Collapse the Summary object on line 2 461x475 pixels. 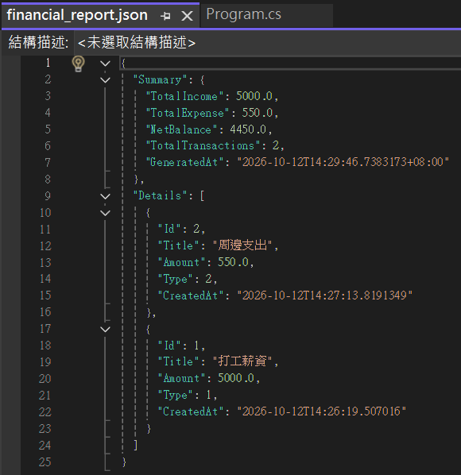pyautogui.click(x=105, y=80)
